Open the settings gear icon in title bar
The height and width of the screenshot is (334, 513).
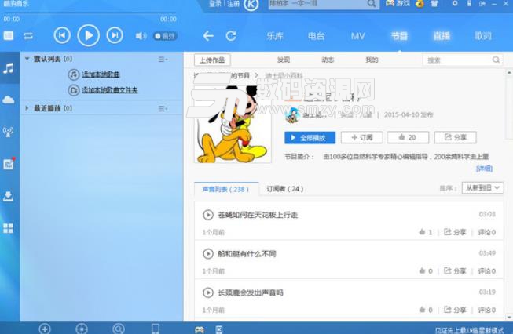tap(455, 4)
